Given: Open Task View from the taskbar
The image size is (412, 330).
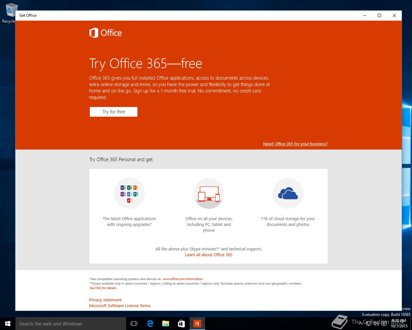Looking at the screenshot, I should point(134,324).
